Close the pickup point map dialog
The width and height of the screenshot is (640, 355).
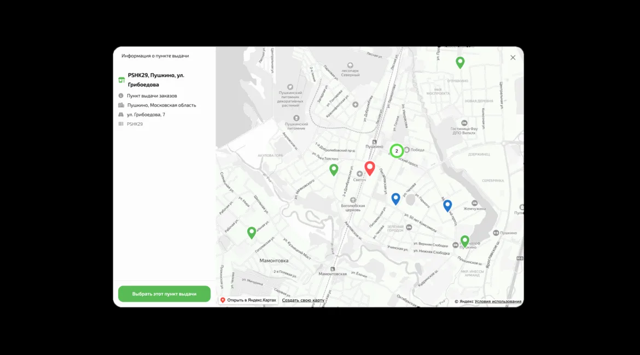pos(513,57)
